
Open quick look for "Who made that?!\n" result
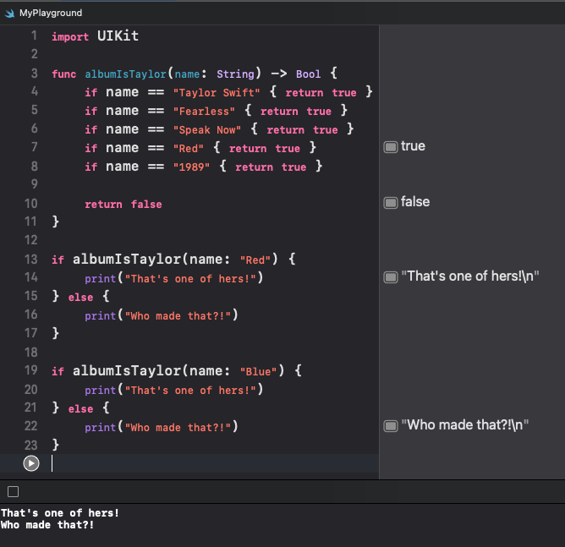tap(391, 426)
